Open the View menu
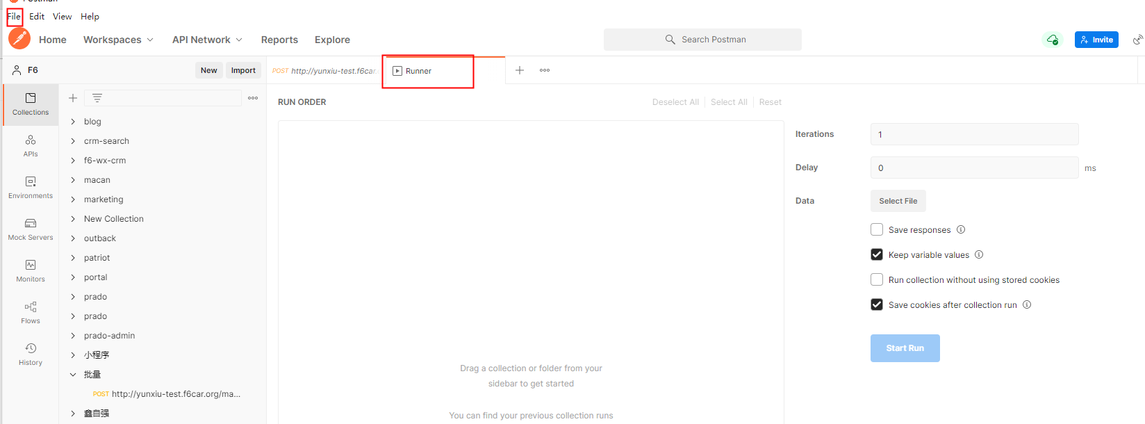The image size is (1145, 424). pyautogui.click(x=63, y=17)
